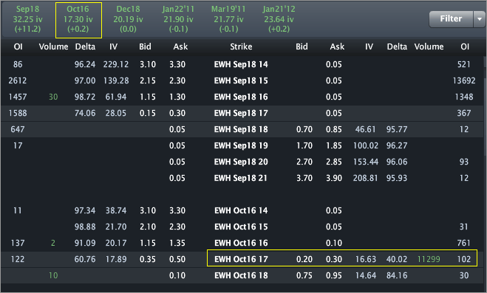Image resolution: width=487 pixels, height=293 pixels.
Task: Select the EWH Oct16 14 strike row
Action: coord(242,210)
